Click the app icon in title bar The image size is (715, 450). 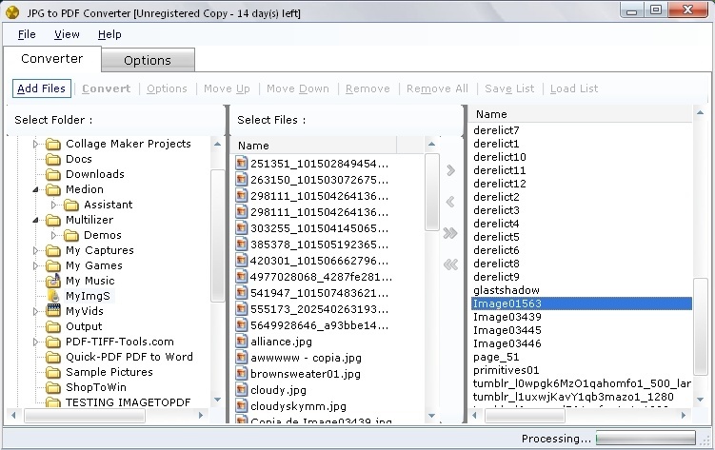[12, 12]
